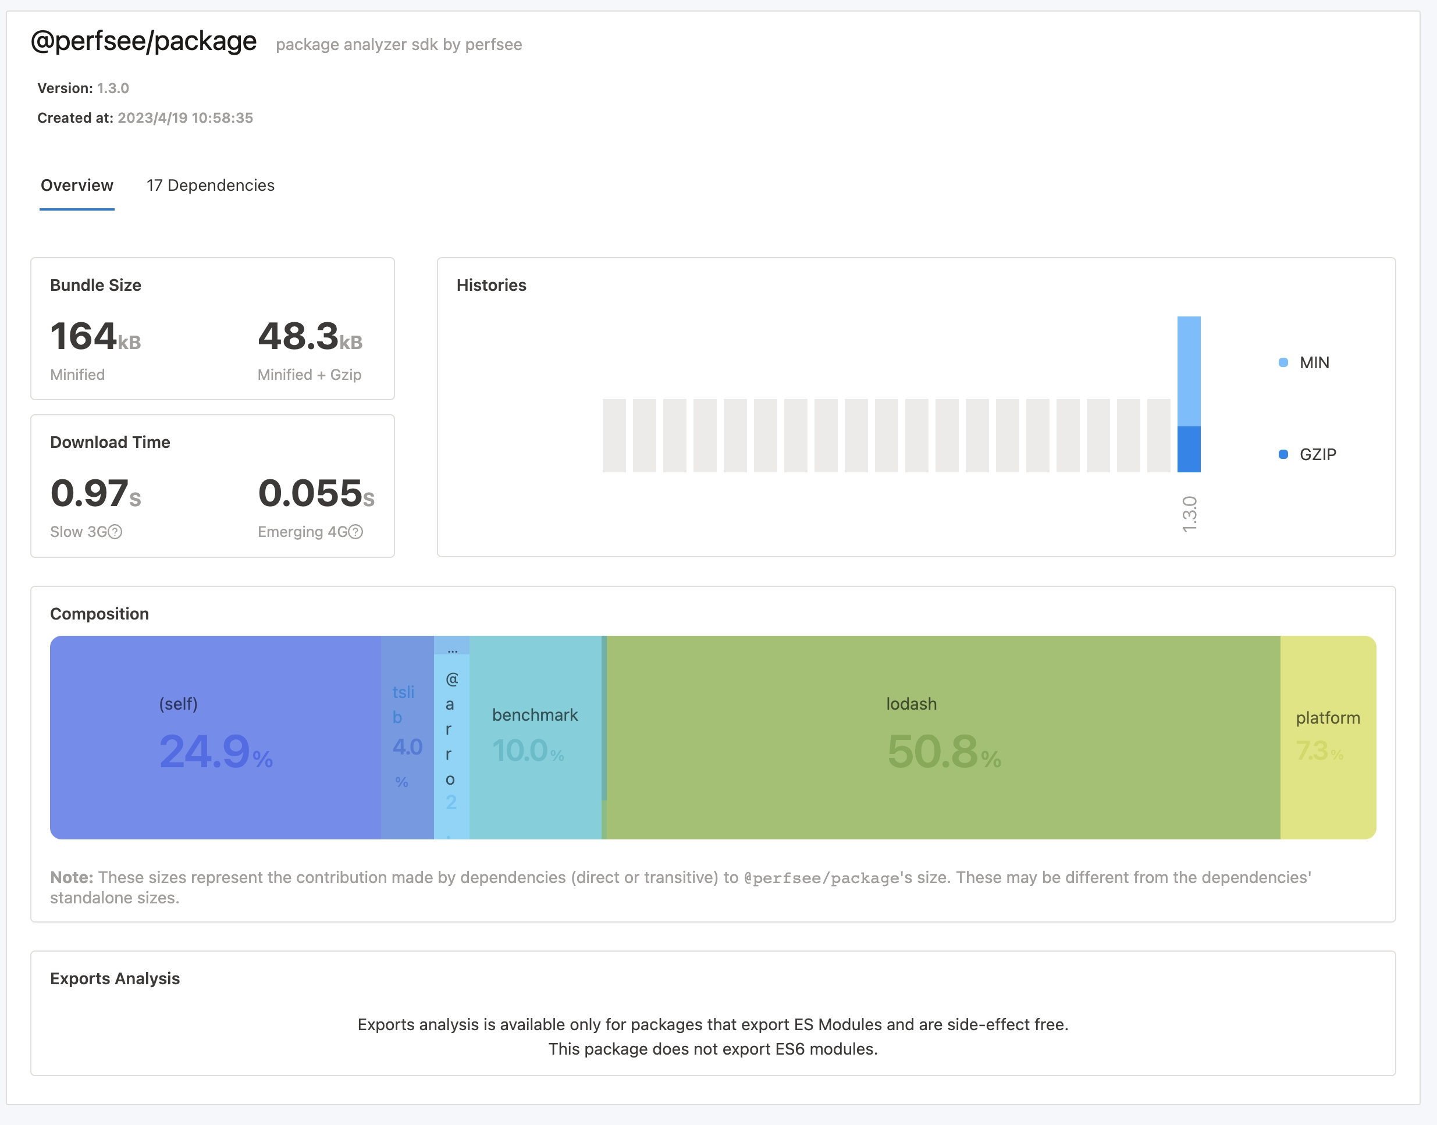Screen dimensions: 1437x1125
Task: Click the 0.97 s download time
Action: (x=95, y=493)
